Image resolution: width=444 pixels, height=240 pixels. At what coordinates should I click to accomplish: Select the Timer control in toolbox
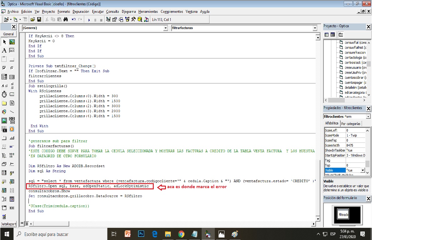click(x=4, y=94)
